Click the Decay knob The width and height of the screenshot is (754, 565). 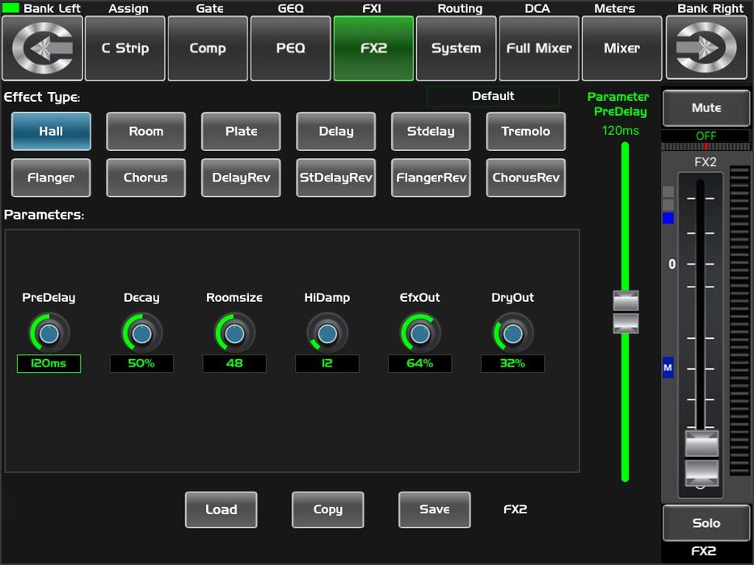[x=141, y=333]
